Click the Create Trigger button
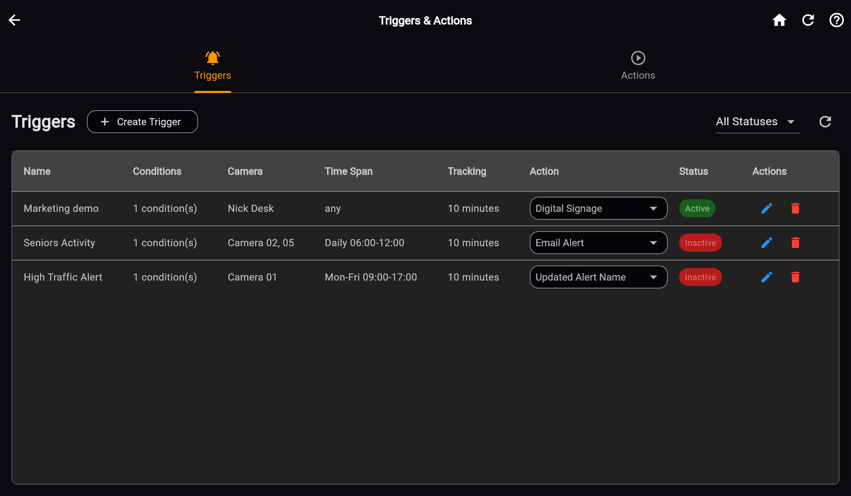The height and width of the screenshot is (496, 851). 142,122
